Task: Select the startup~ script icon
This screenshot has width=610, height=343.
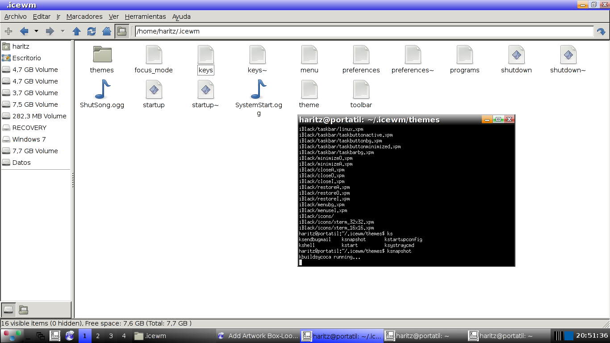Action: tap(206, 89)
